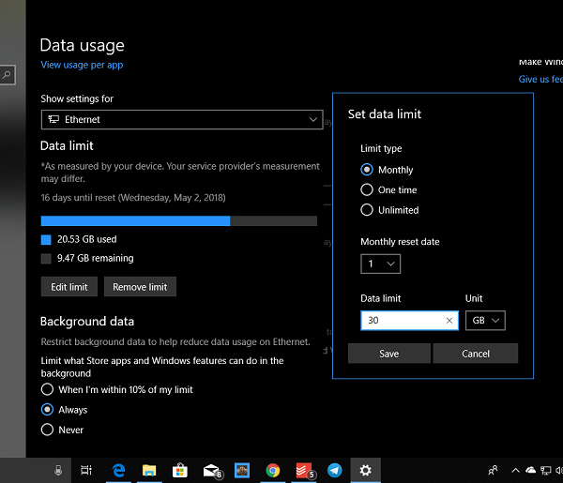Click the Background data heading

pos(87,321)
